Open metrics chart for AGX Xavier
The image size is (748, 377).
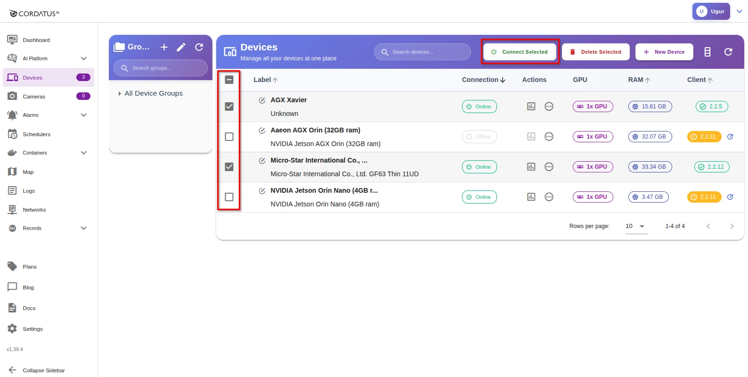pos(531,107)
